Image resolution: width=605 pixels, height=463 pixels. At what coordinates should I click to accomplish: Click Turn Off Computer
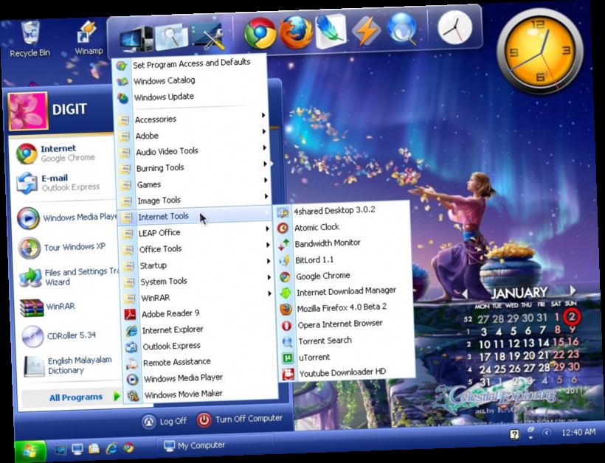point(240,419)
